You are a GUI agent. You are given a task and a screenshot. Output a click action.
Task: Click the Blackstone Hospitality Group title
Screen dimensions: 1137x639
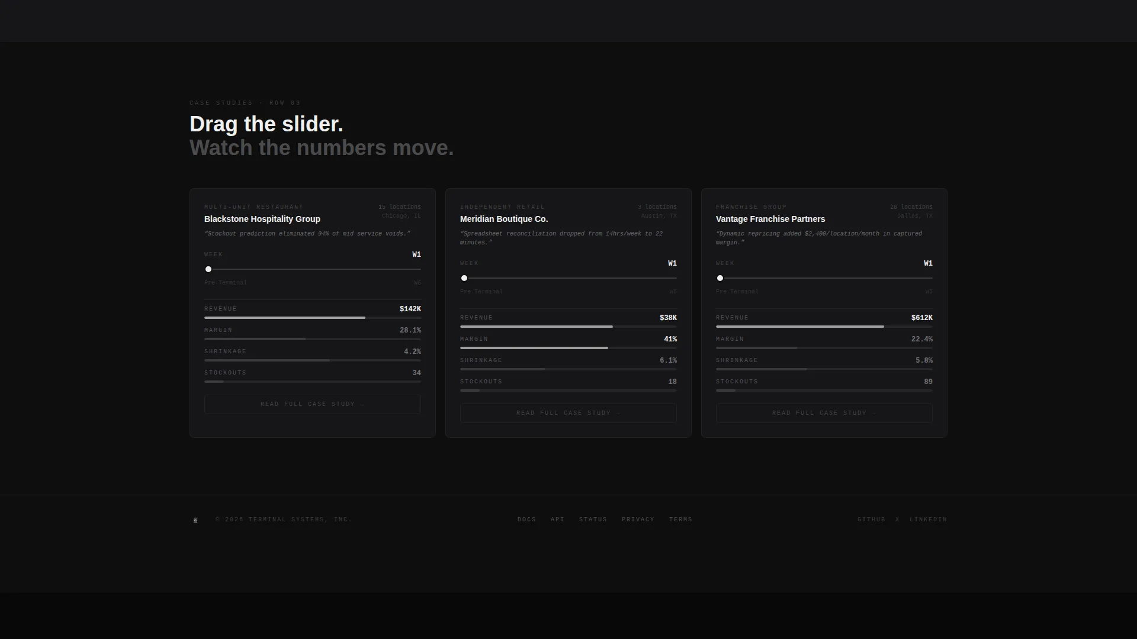tap(262, 219)
